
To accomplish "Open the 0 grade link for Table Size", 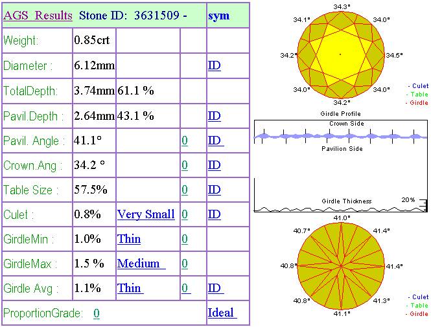I will tap(185, 190).
